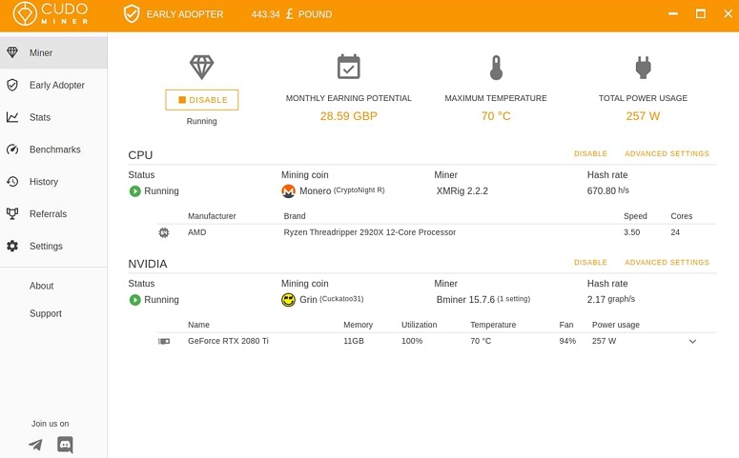Screen dimensions: 739x458
Task: Disable CPU mining
Action: (590, 154)
